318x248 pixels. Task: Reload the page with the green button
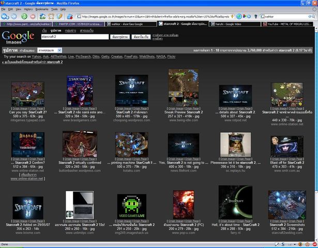24,17
